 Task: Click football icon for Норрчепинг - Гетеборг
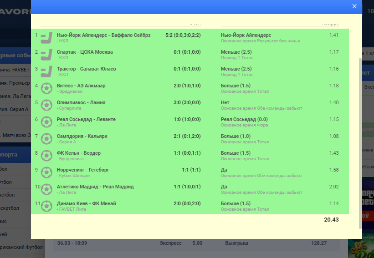pyautogui.click(x=46, y=173)
